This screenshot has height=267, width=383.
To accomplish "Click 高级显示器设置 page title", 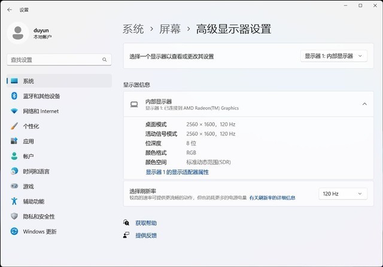I will 233,29.
